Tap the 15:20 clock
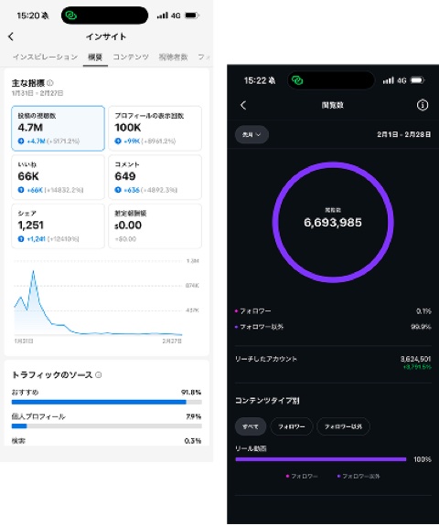Screen dimensions: 439x525 pyautogui.click(x=28, y=16)
